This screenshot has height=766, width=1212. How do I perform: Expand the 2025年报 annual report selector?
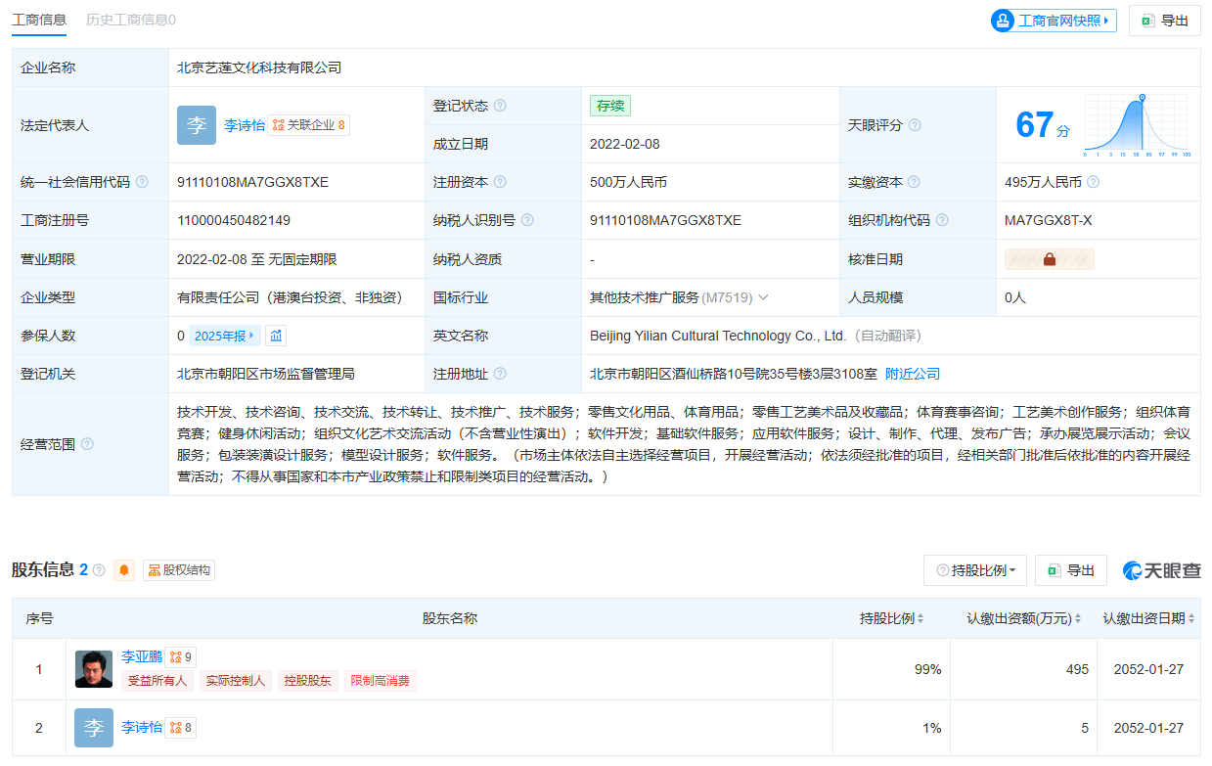click(224, 336)
